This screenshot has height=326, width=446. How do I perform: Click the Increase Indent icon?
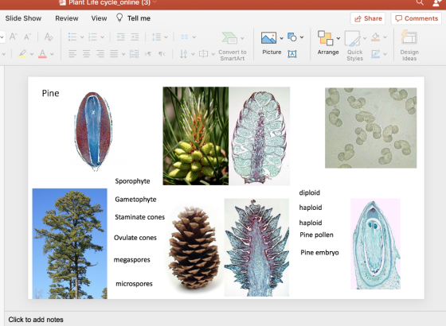click(135, 37)
